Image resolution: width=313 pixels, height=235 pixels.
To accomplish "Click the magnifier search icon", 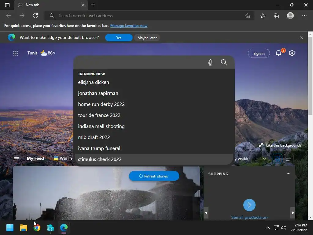I will (224, 62).
